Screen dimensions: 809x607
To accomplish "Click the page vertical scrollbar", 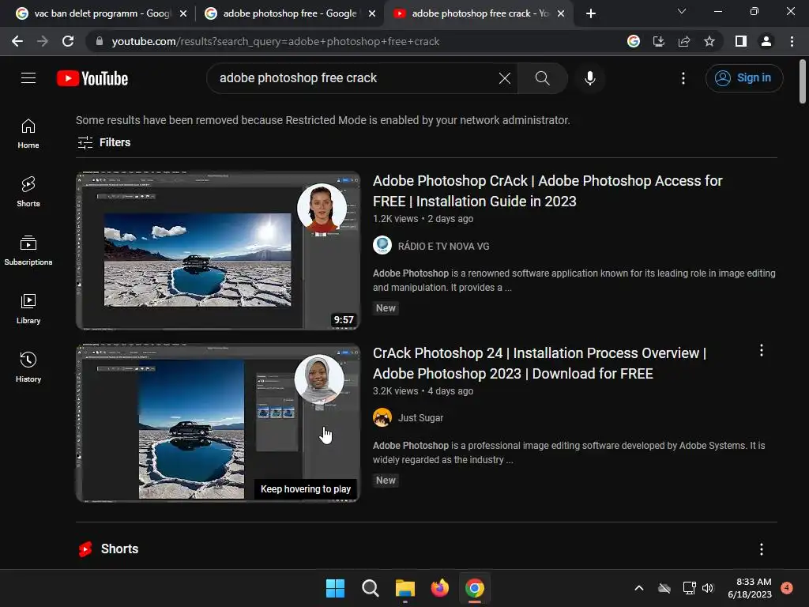I will [x=803, y=81].
